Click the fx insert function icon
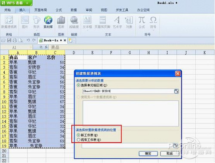The height and width of the screenshot is (163, 215). (x=46, y=47)
